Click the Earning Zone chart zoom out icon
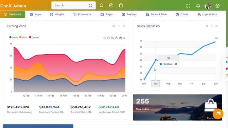 (x=108, y=38)
